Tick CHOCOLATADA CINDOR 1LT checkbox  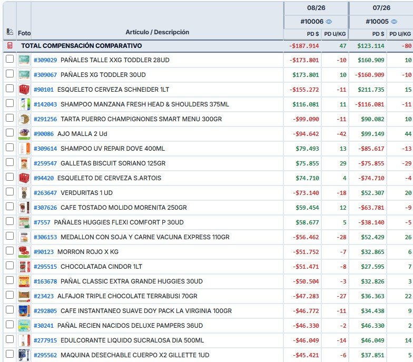pyautogui.click(x=9, y=266)
